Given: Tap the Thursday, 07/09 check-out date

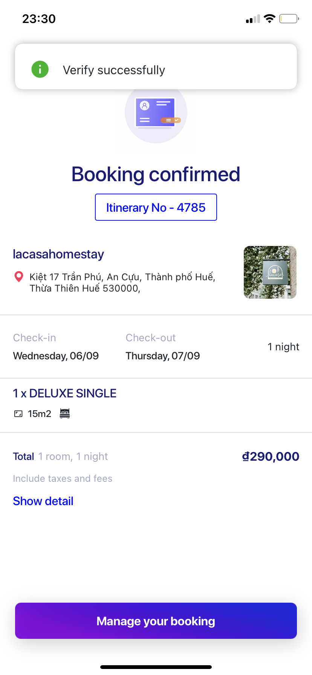Looking at the screenshot, I should coord(163,356).
